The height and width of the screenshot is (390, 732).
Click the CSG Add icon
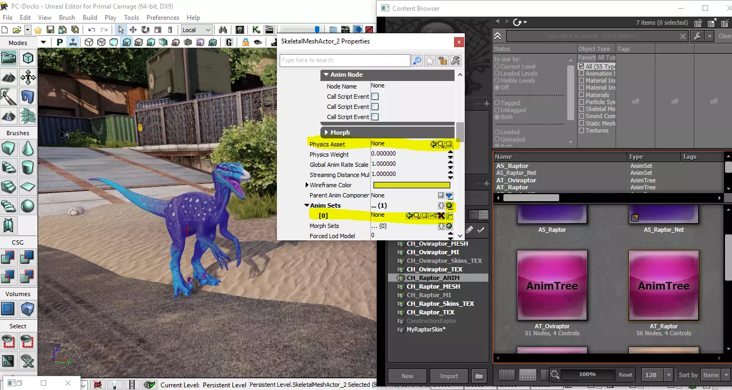coord(9,257)
